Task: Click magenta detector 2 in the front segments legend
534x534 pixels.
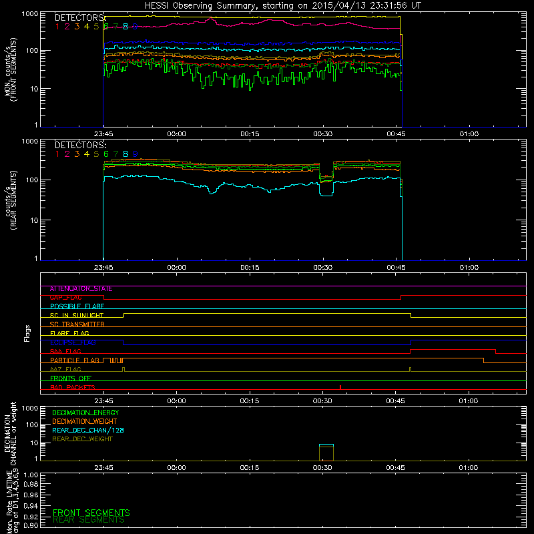Action: tap(67, 26)
